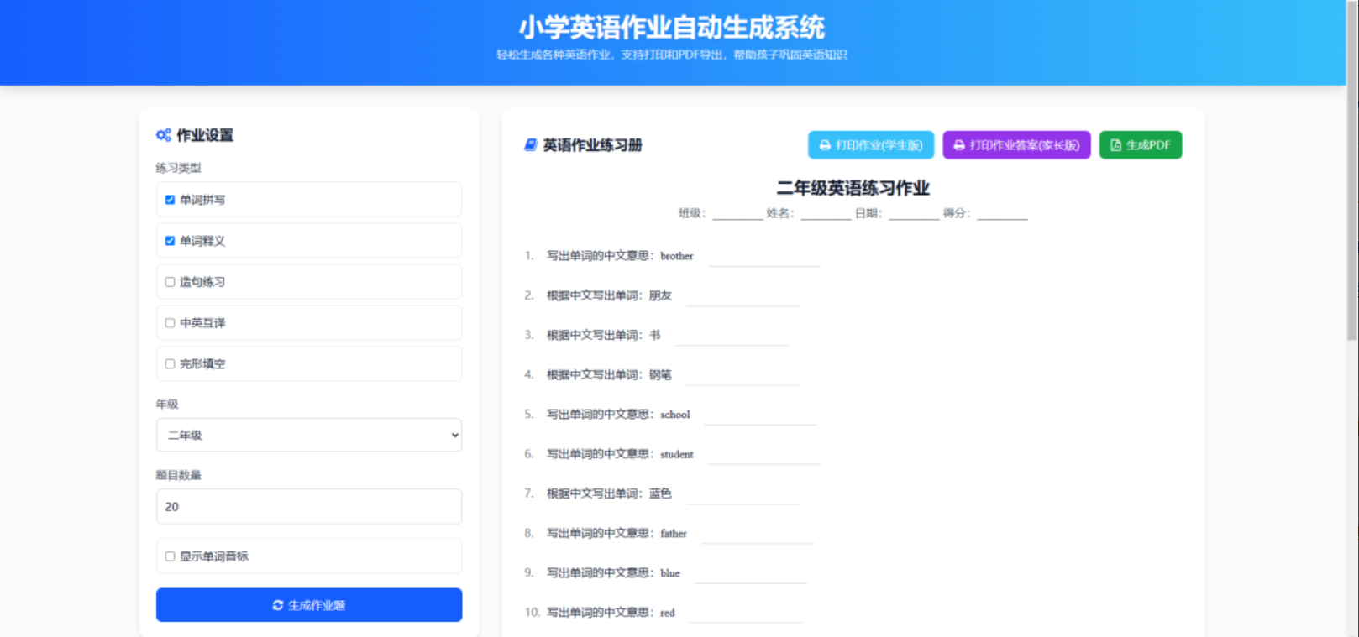Click the 生成作业题 button
The width and height of the screenshot is (1359, 637).
point(309,605)
